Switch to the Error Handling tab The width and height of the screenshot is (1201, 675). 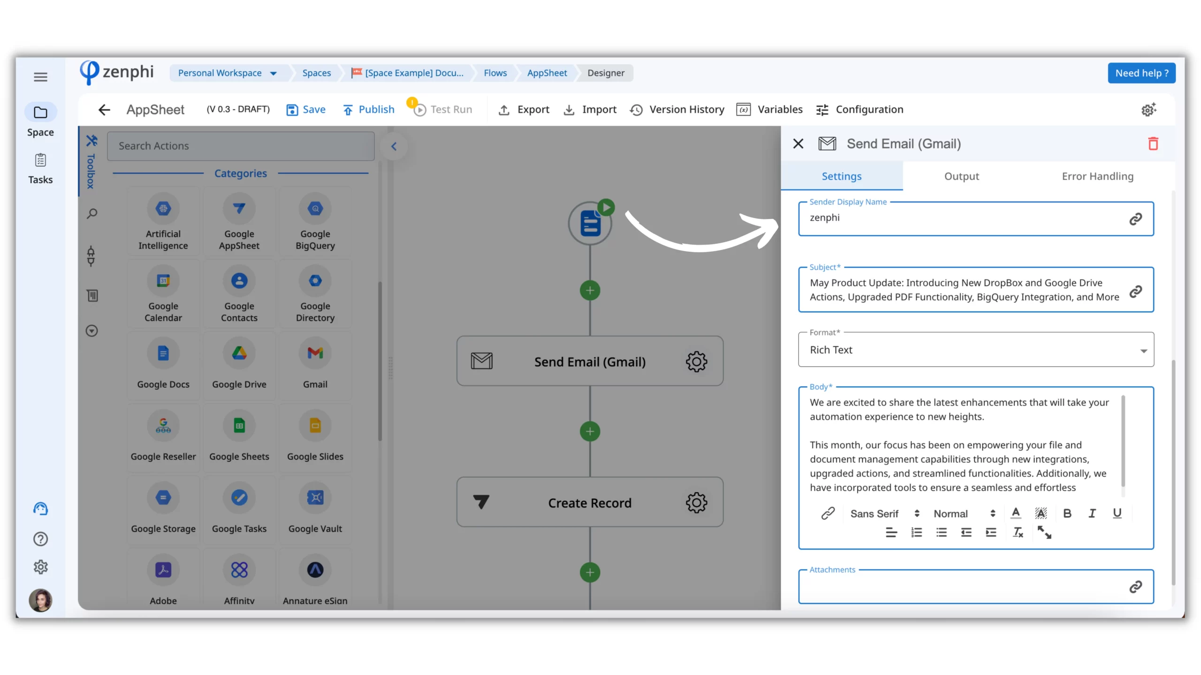pos(1097,176)
